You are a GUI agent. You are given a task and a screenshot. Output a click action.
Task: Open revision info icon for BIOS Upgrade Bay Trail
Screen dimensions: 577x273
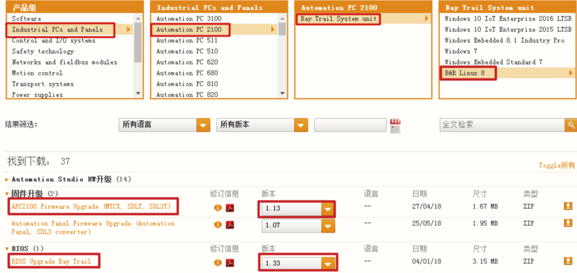click(x=218, y=263)
